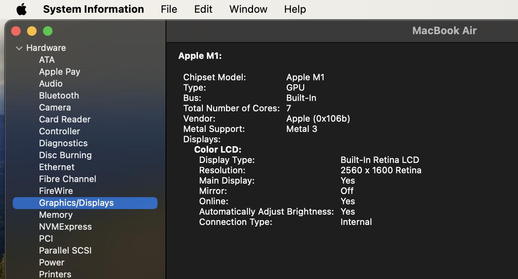This screenshot has width=518, height=279.
Task: Select Controller in the sidebar
Action: point(59,131)
